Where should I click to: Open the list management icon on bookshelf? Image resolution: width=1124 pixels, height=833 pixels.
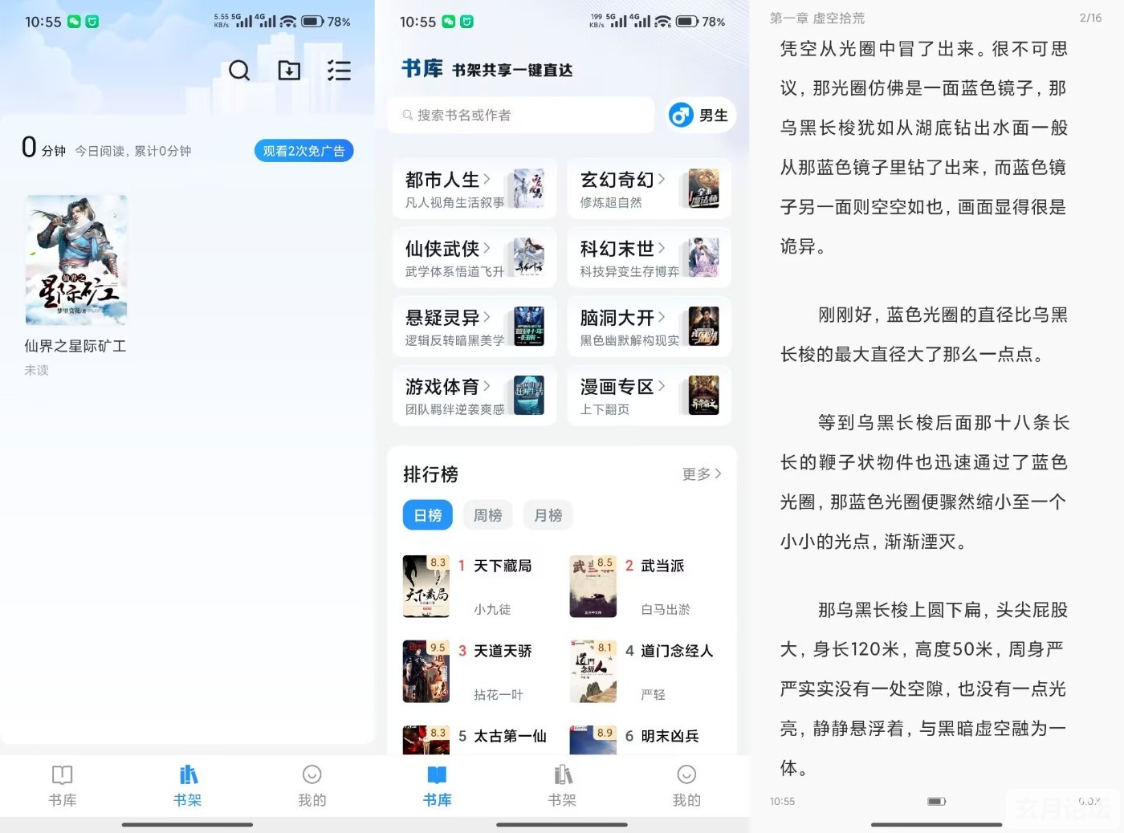339,71
